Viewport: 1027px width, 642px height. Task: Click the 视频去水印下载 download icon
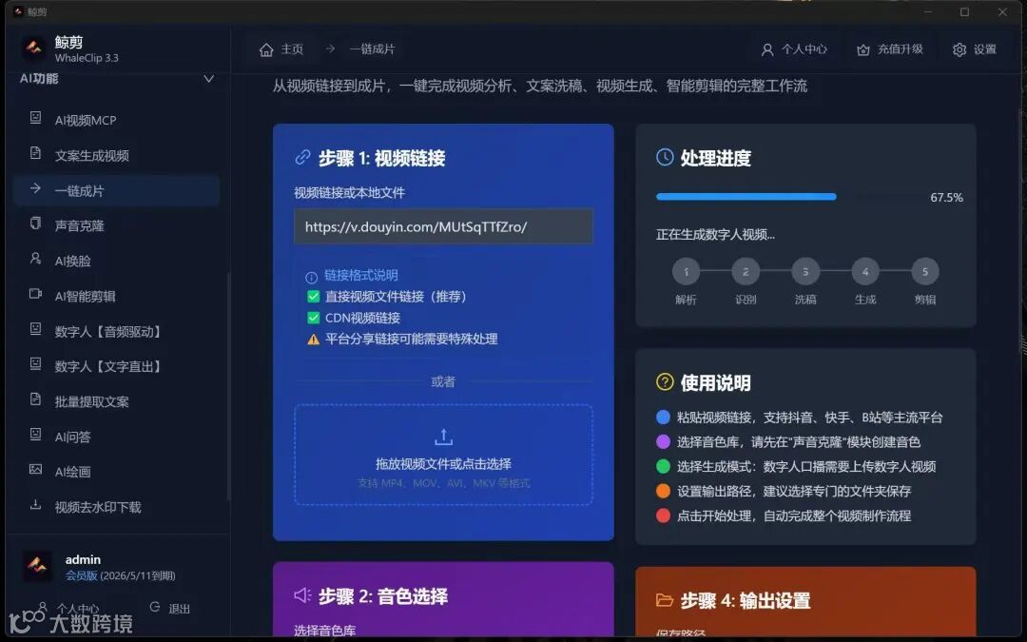click(35, 505)
